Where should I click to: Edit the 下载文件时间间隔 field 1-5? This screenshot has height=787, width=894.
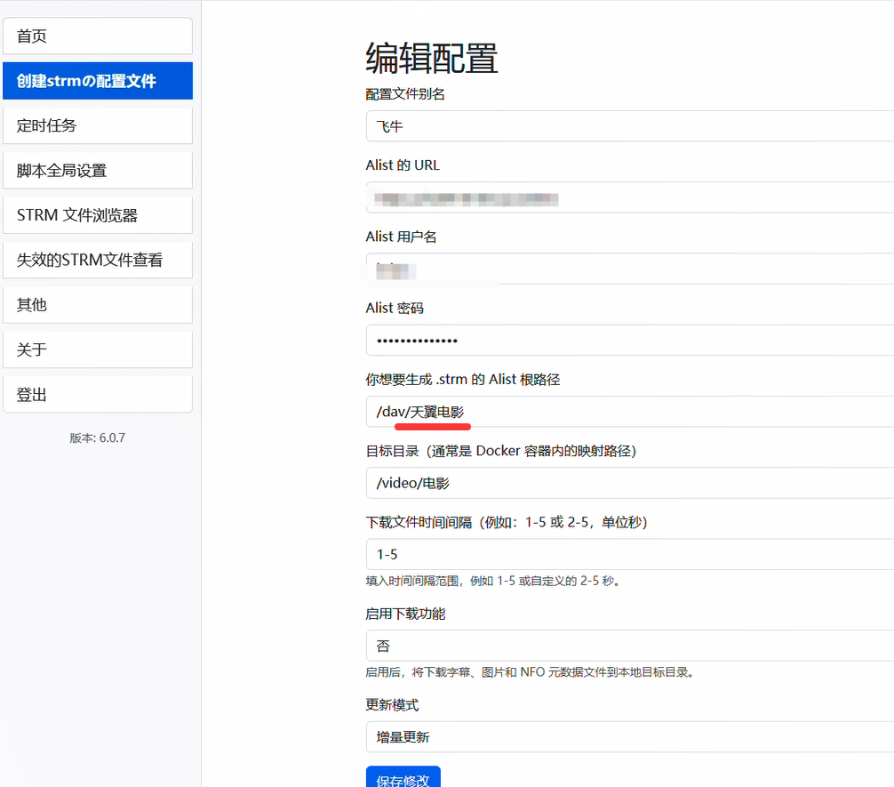click(x=629, y=554)
